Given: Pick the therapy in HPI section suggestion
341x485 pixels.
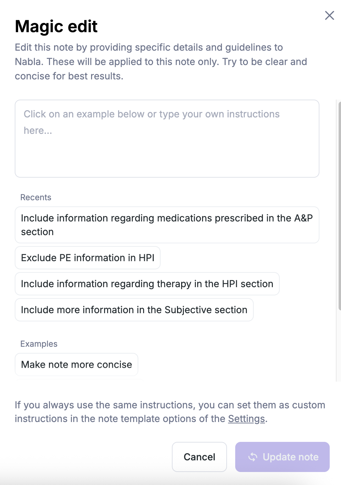Looking at the screenshot, I should coord(147,284).
